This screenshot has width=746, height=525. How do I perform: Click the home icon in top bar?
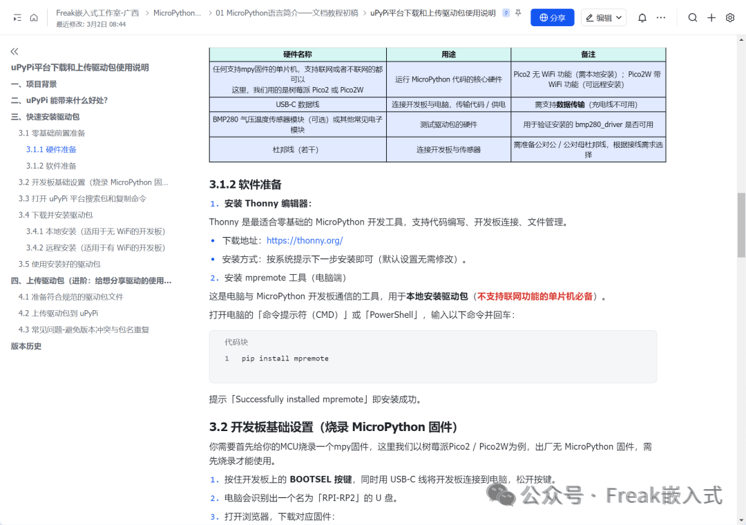[x=34, y=18]
